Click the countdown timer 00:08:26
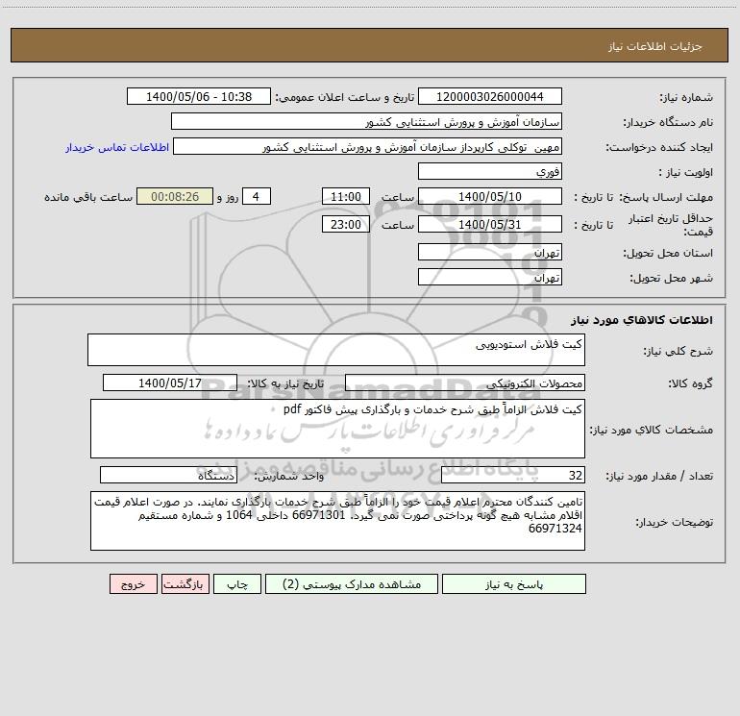This screenshot has width=740, height=716. [175, 196]
